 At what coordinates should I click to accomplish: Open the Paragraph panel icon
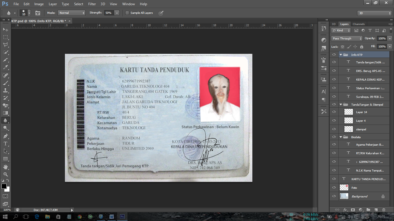(324, 100)
